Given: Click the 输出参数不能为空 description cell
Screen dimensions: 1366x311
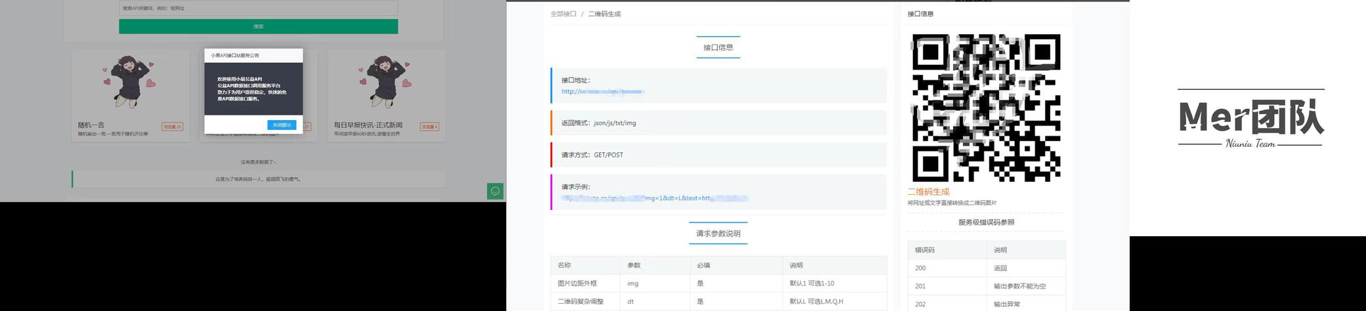Looking at the screenshot, I should 1026,286.
